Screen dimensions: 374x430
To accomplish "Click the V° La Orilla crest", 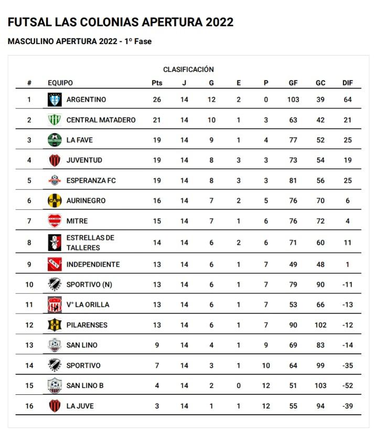I will [x=55, y=305].
